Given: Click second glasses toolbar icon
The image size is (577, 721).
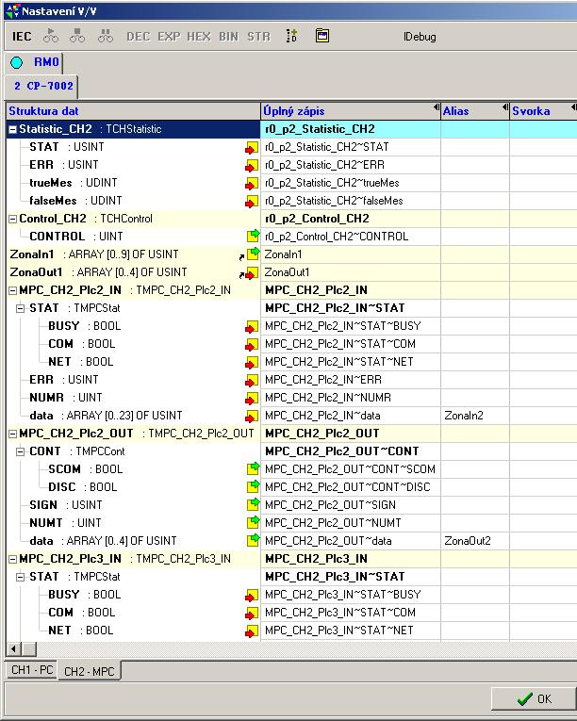Looking at the screenshot, I should [x=77, y=36].
